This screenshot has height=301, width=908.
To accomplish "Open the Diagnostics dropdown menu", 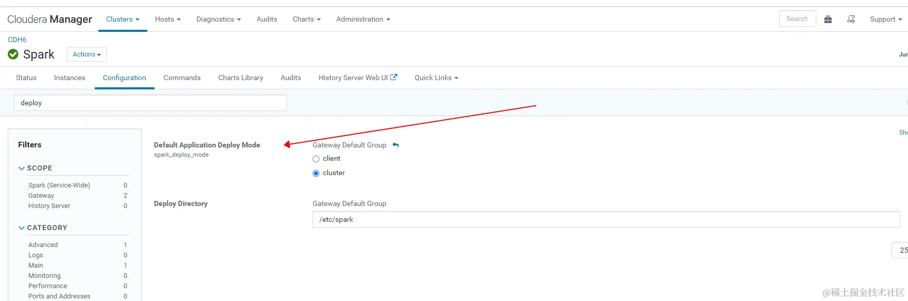I will (218, 19).
